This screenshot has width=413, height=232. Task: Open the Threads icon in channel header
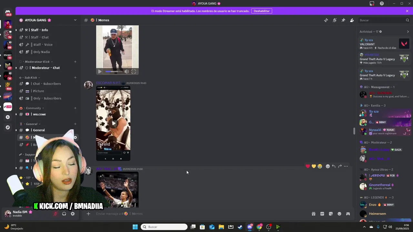(x=326, y=20)
